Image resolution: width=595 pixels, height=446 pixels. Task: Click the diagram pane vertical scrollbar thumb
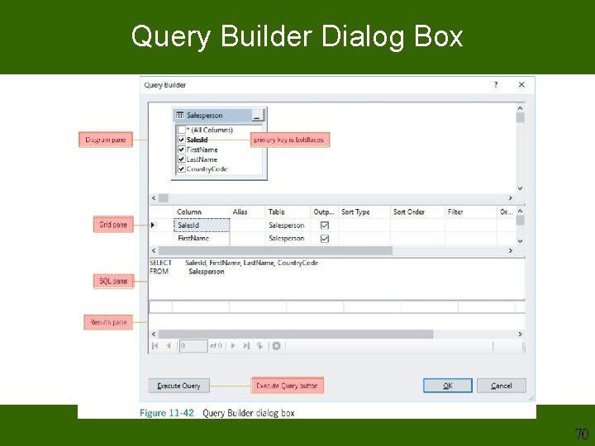(521, 117)
